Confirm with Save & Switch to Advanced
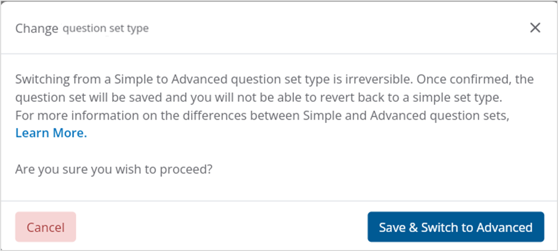The height and width of the screenshot is (251, 558). (456, 227)
